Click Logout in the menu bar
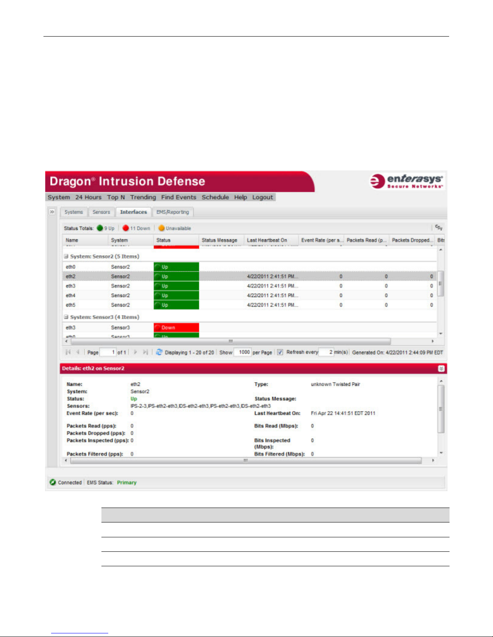Screen dimensions: 493x637 coord(262,197)
